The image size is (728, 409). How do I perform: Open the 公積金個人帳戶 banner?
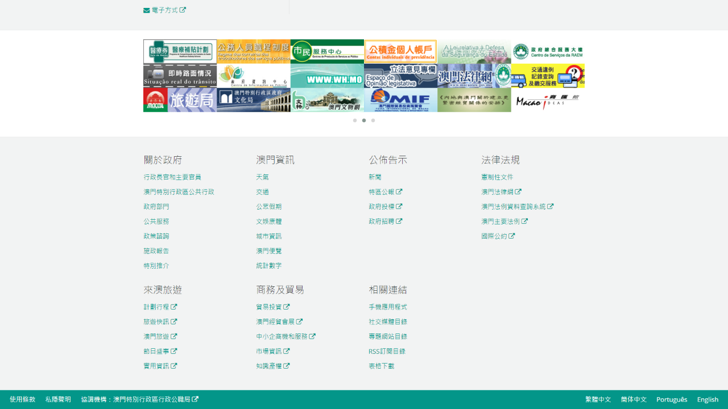pos(400,51)
